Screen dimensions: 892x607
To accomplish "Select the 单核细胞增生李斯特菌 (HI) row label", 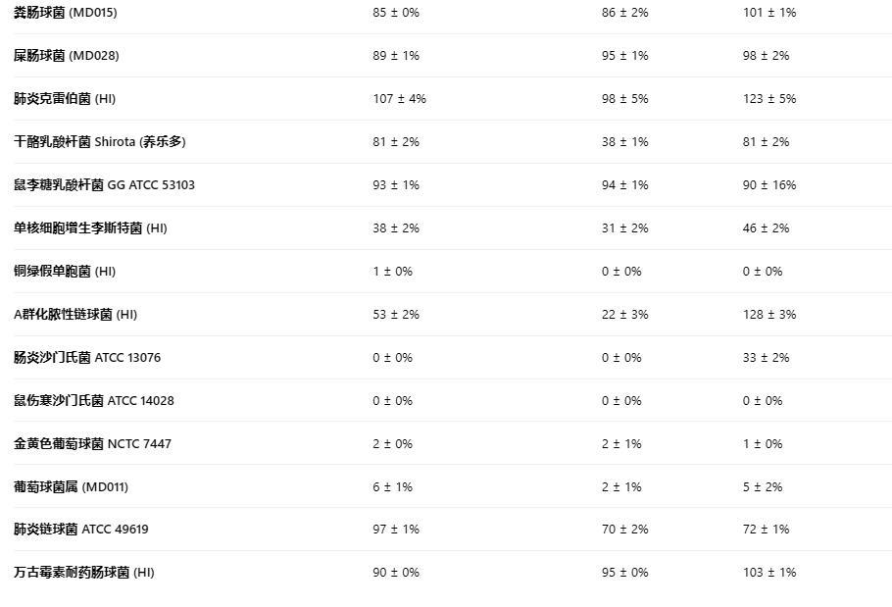I will tap(90, 228).
